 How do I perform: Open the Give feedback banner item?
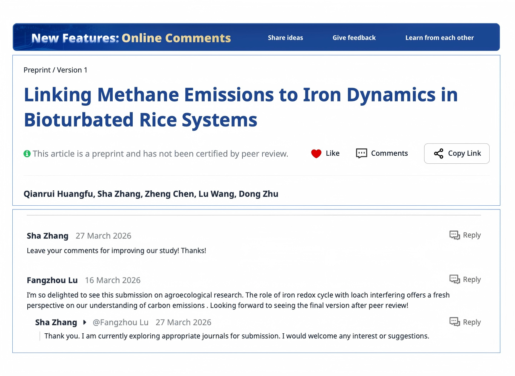[354, 38]
